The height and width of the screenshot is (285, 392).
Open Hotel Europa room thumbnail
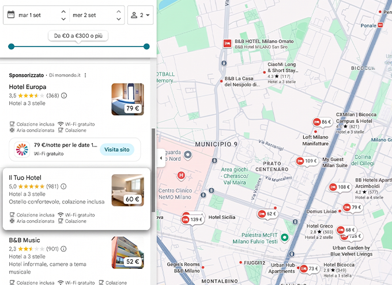point(127,99)
